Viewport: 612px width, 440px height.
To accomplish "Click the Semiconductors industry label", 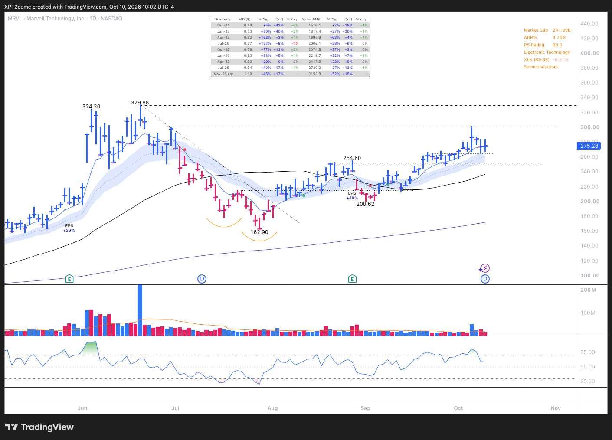I will coord(541,67).
